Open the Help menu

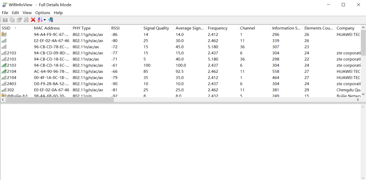[59, 13]
